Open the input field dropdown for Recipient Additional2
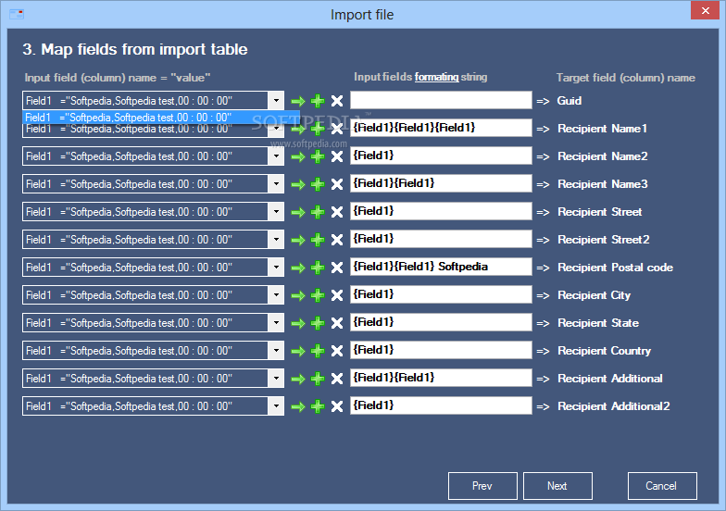Image resolution: width=726 pixels, height=511 pixels. (276, 405)
